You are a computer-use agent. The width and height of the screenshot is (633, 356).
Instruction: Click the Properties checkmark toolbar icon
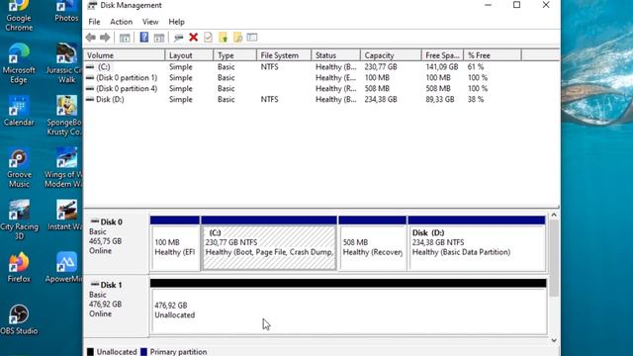(208, 38)
